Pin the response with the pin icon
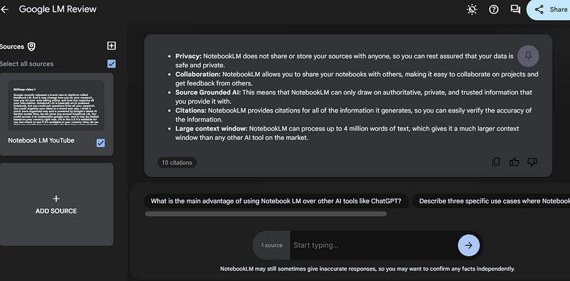Viewport: 570px width, 281px height. tap(528, 56)
